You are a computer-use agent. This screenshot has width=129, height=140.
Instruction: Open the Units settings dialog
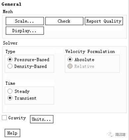(42, 119)
